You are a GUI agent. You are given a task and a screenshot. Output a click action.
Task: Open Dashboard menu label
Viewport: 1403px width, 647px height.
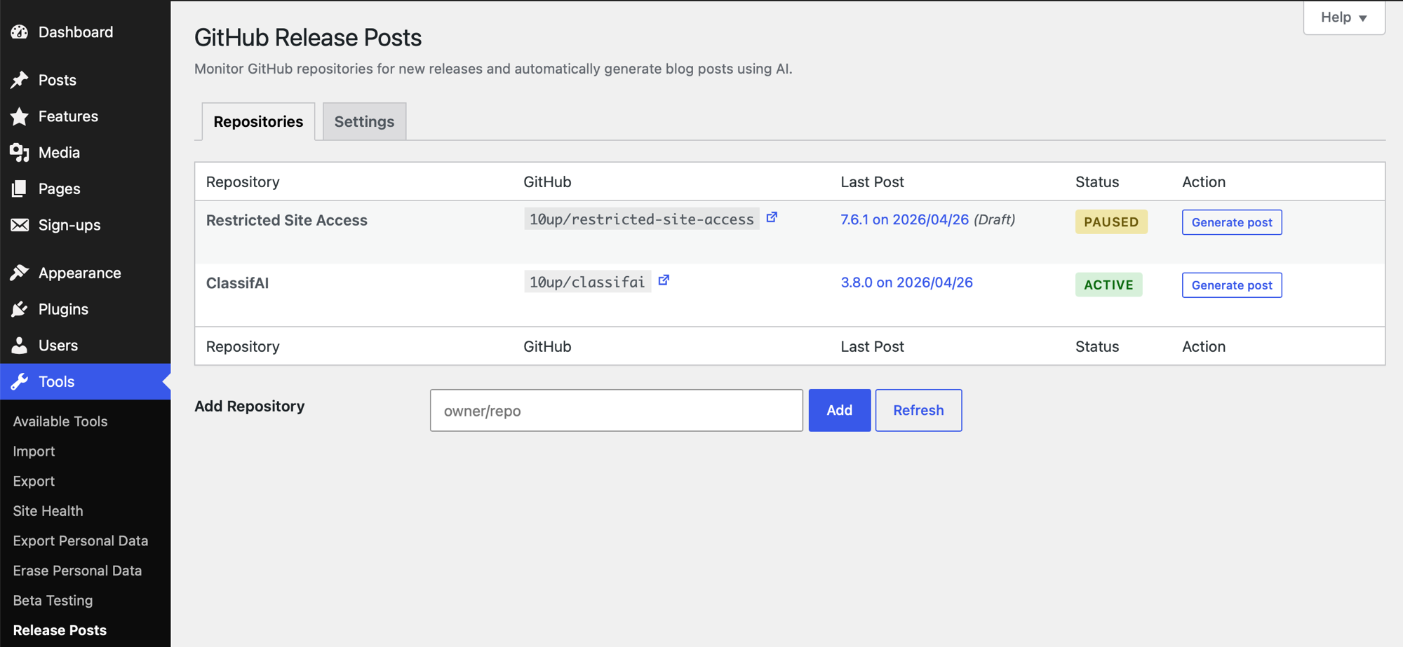(x=76, y=32)
